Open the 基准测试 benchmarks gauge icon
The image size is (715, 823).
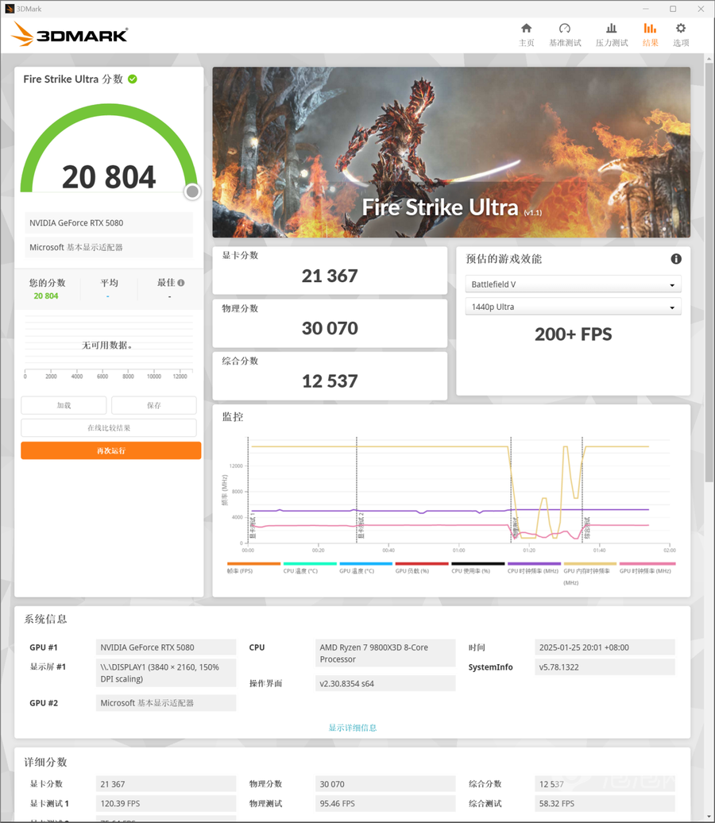point(565,29)
